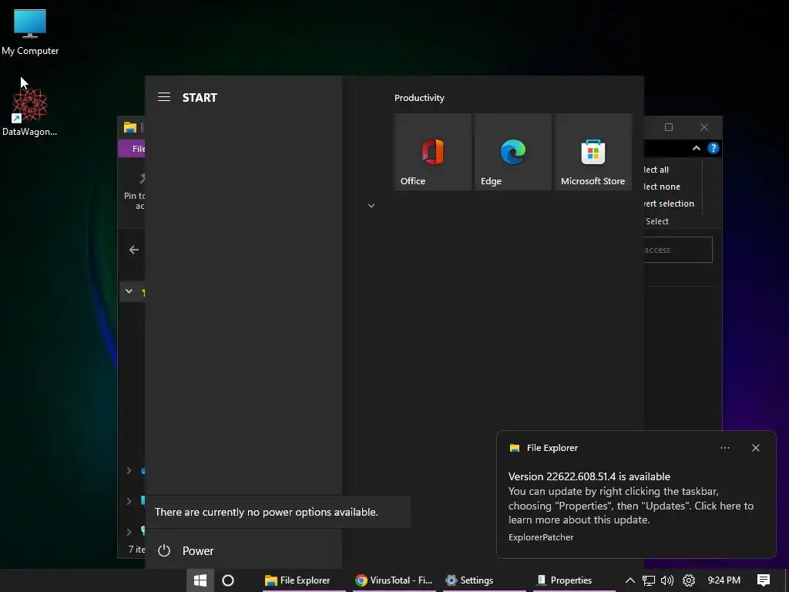The height and width of the screenshot is (592, 789).
Task: Click the Version 22622.608.51.4 notification title
Action: click(x=589, y=476)
